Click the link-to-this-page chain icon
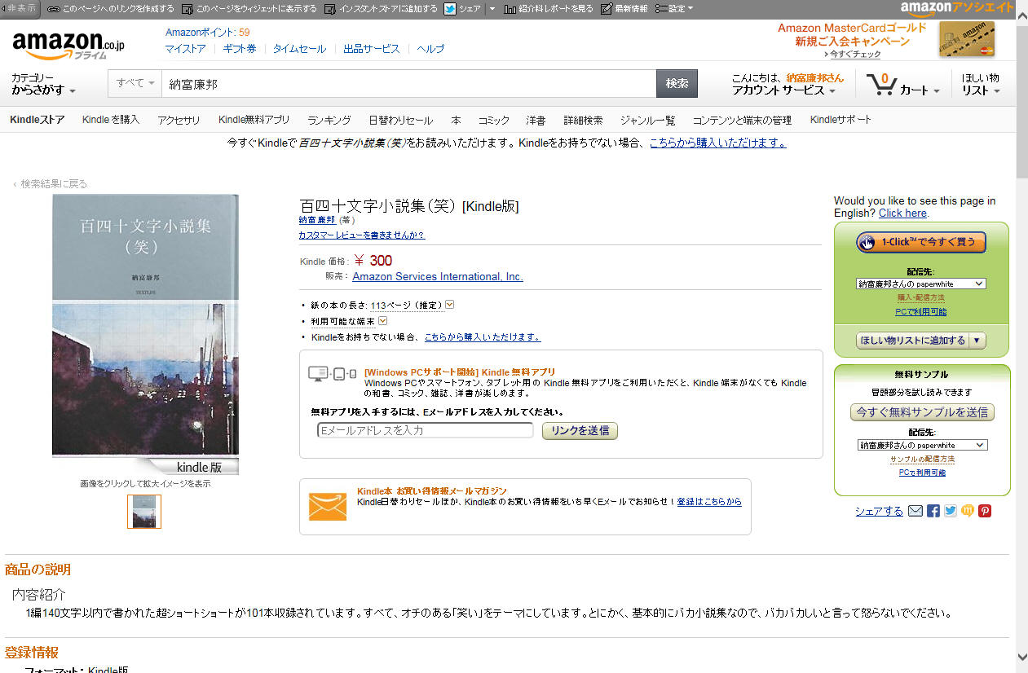 click(x=53, y=9)
